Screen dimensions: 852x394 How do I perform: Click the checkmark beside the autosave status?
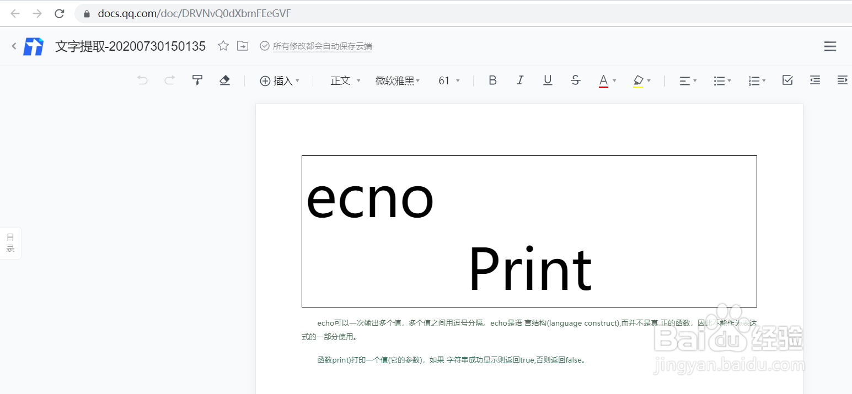click(x=265, y=46)
